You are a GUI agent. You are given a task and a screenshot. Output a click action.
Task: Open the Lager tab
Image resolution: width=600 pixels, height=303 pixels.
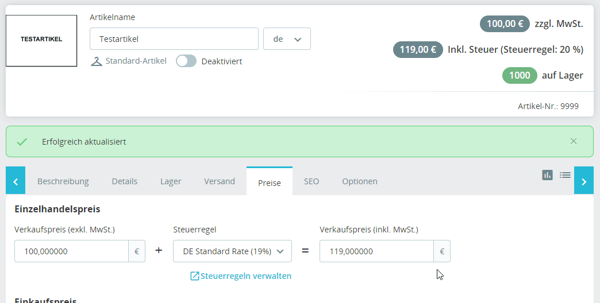tap(171, 181)
